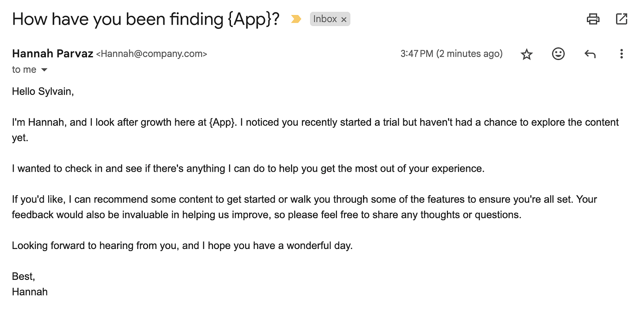Click the print all icon
The width and height of the screenshot is (643, 313).
[593, 19]
